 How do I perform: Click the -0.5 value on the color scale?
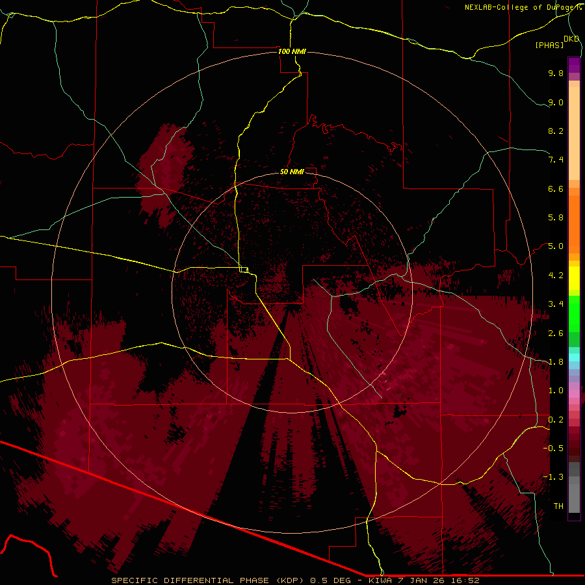click(553, 448)
